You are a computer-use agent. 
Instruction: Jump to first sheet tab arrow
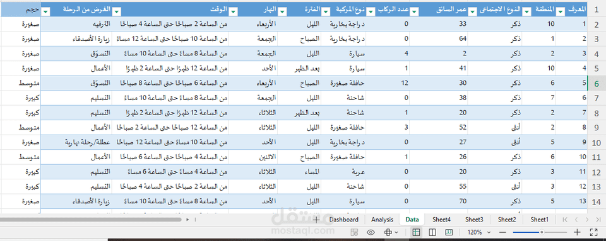point(565,220)
